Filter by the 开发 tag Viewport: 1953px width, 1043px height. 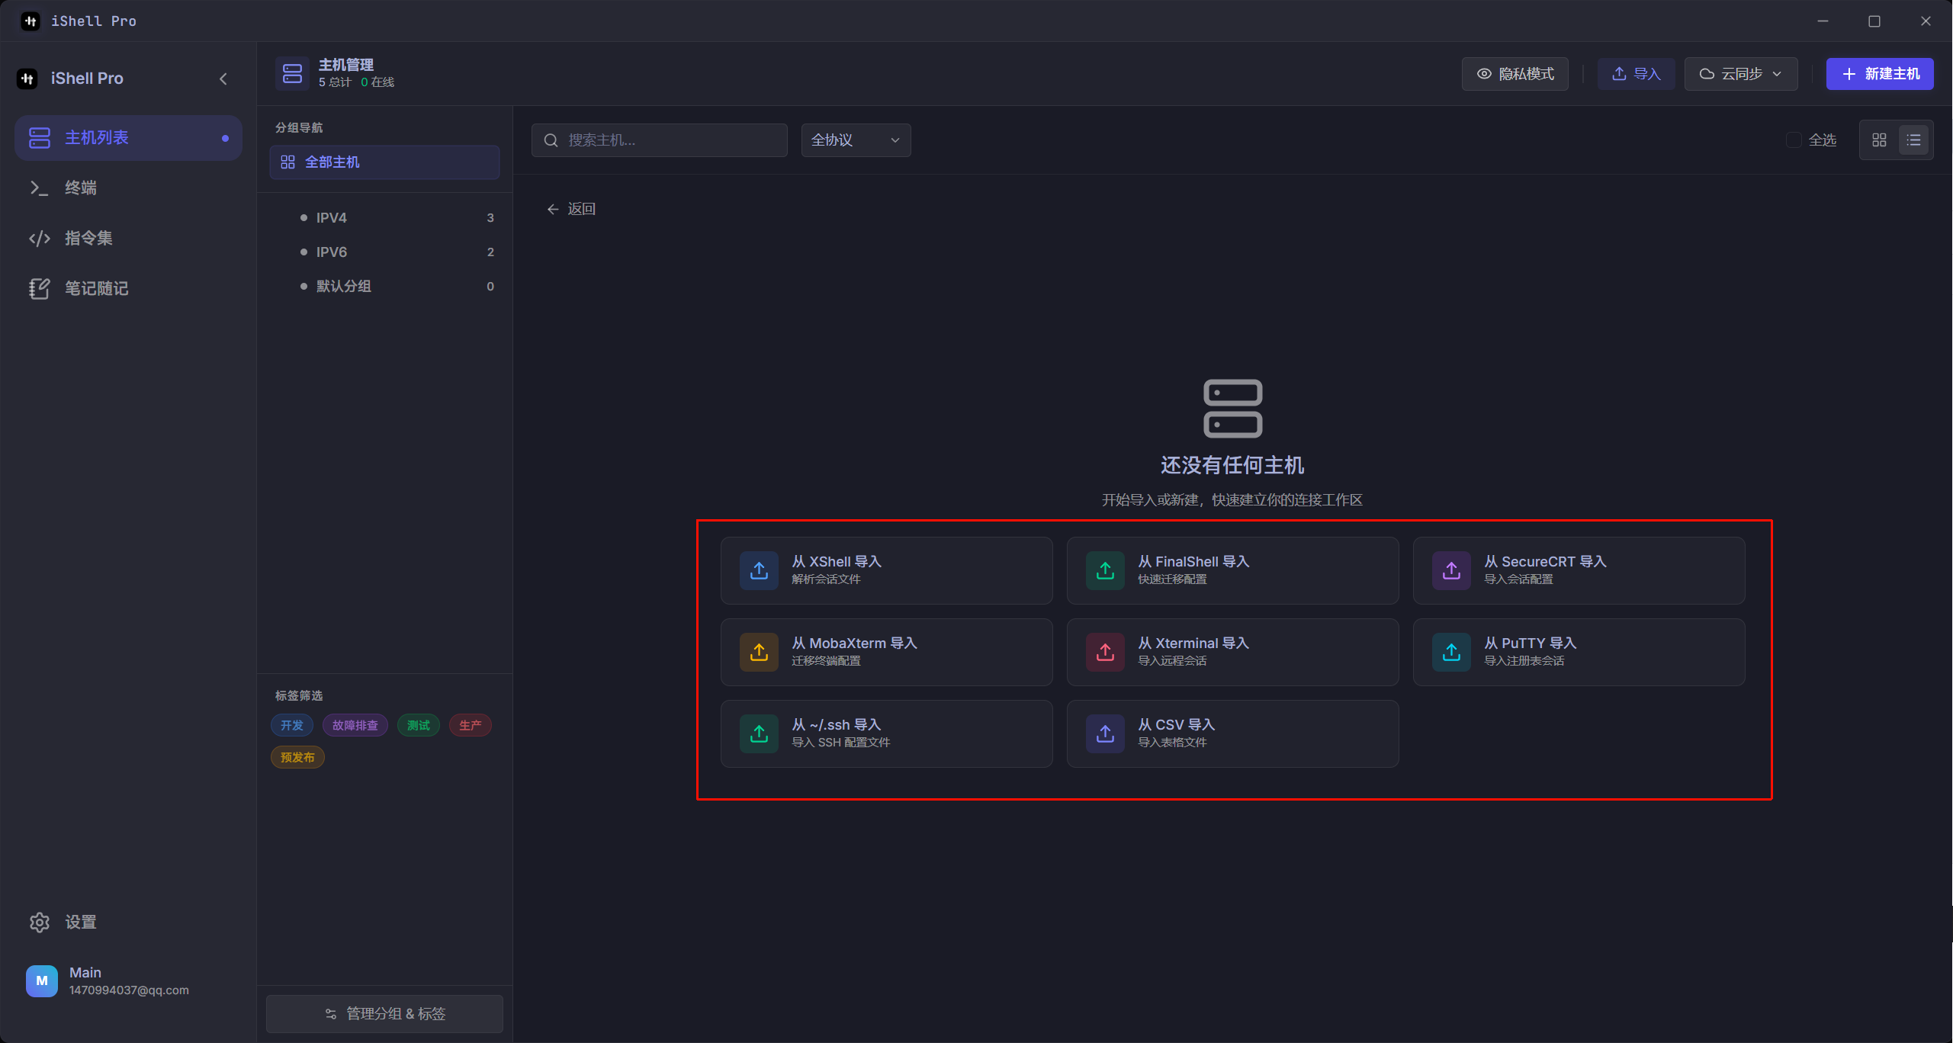292,725
